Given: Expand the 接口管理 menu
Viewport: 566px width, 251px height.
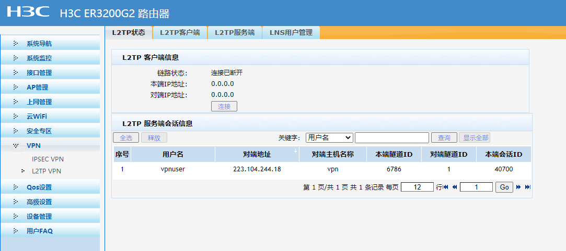Looking at the screenshot, I should pos(50,72).
